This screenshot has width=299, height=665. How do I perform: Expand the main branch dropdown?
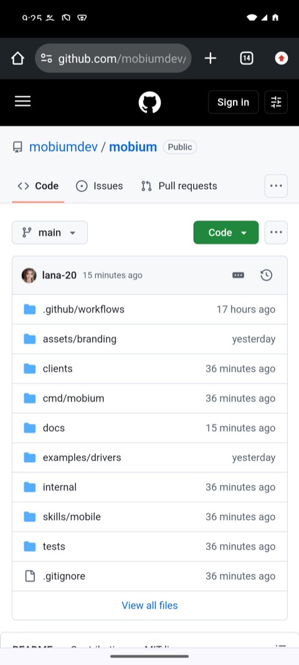click(50, 233)
